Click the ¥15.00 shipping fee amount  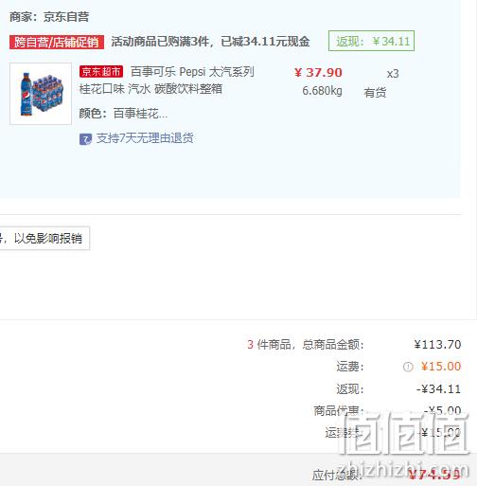pyautogui.click(x=441, y=367)
